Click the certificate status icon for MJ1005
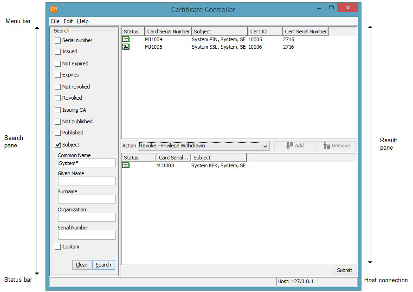The image size is (413, 292). [126, 47]
